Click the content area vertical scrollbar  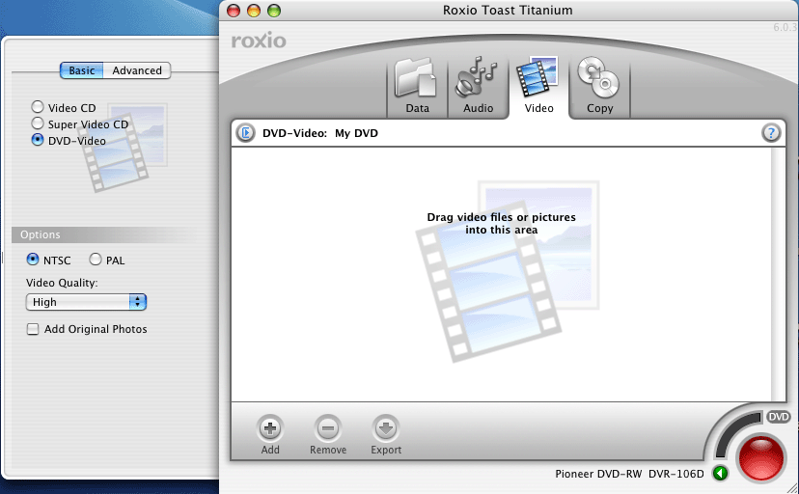[x=778, y=274]
